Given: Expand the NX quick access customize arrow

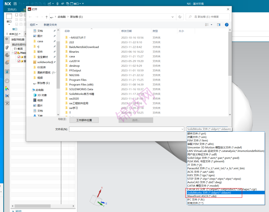Looking at the screenshot, I should click(x=83, y=4).
